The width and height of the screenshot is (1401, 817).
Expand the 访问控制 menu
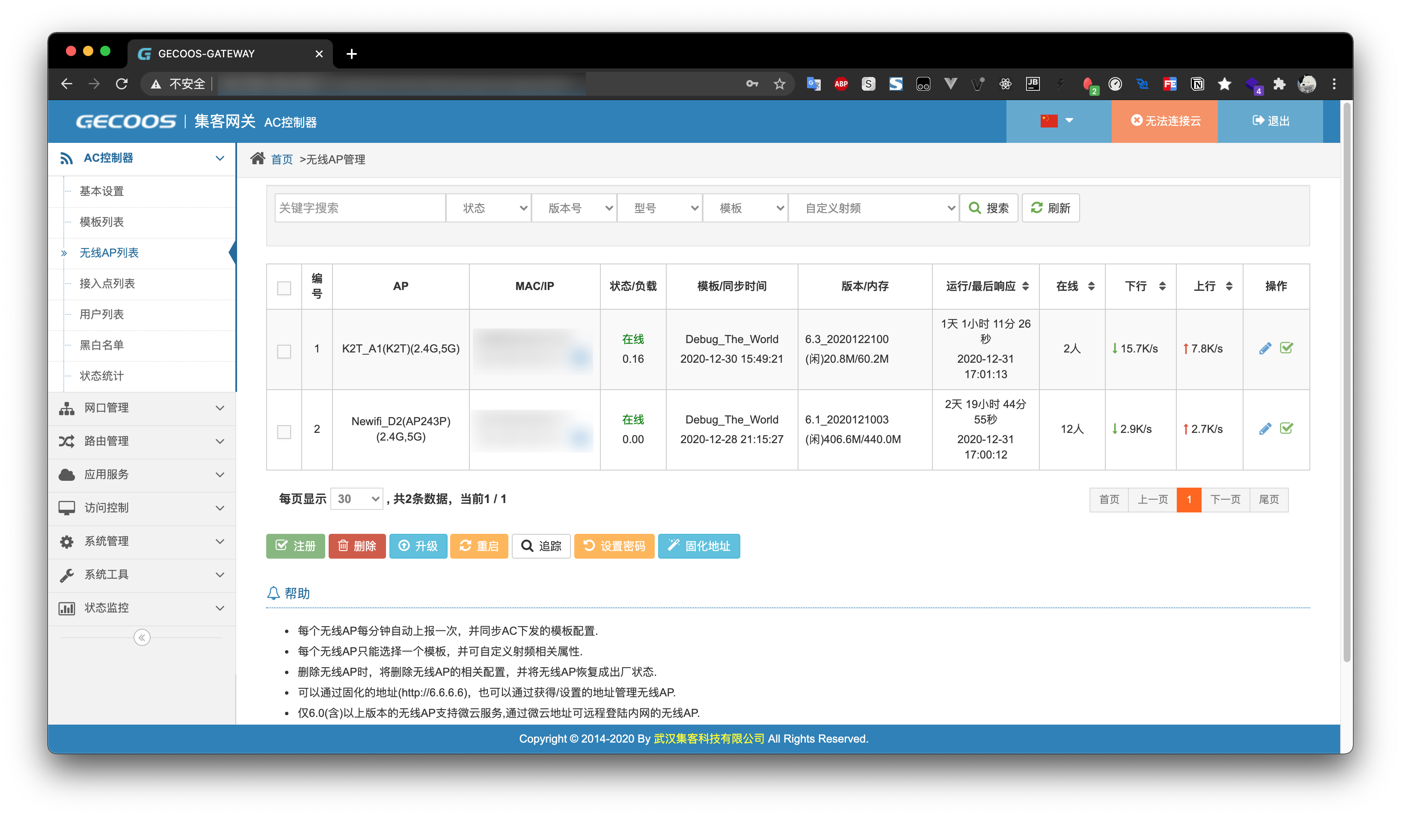142,508
